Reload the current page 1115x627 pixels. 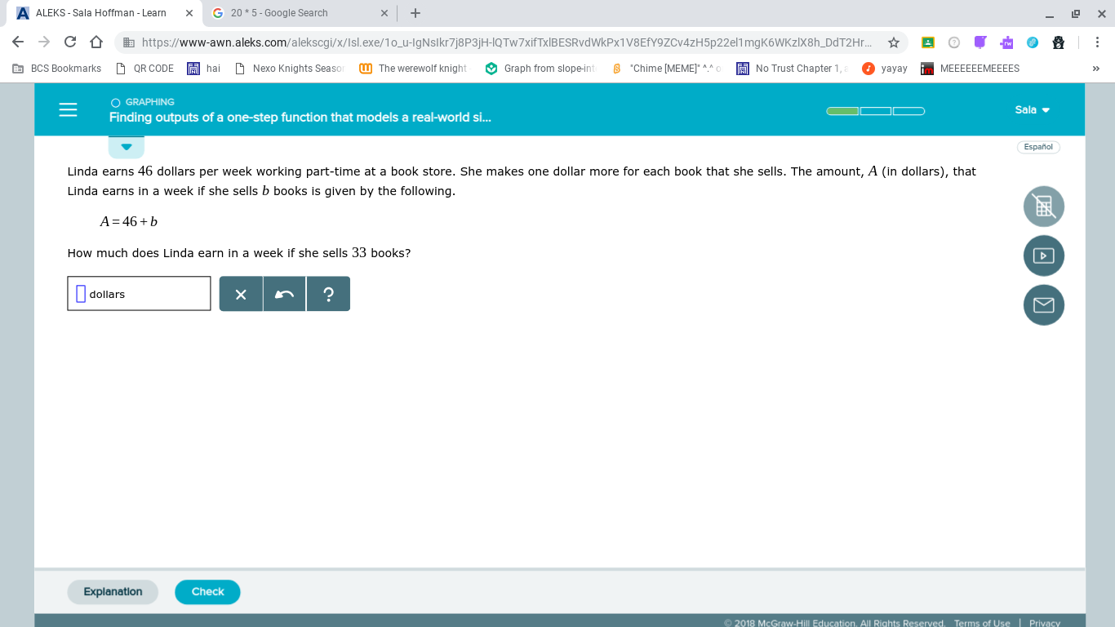pyautogui.click(x=70, y=42)
